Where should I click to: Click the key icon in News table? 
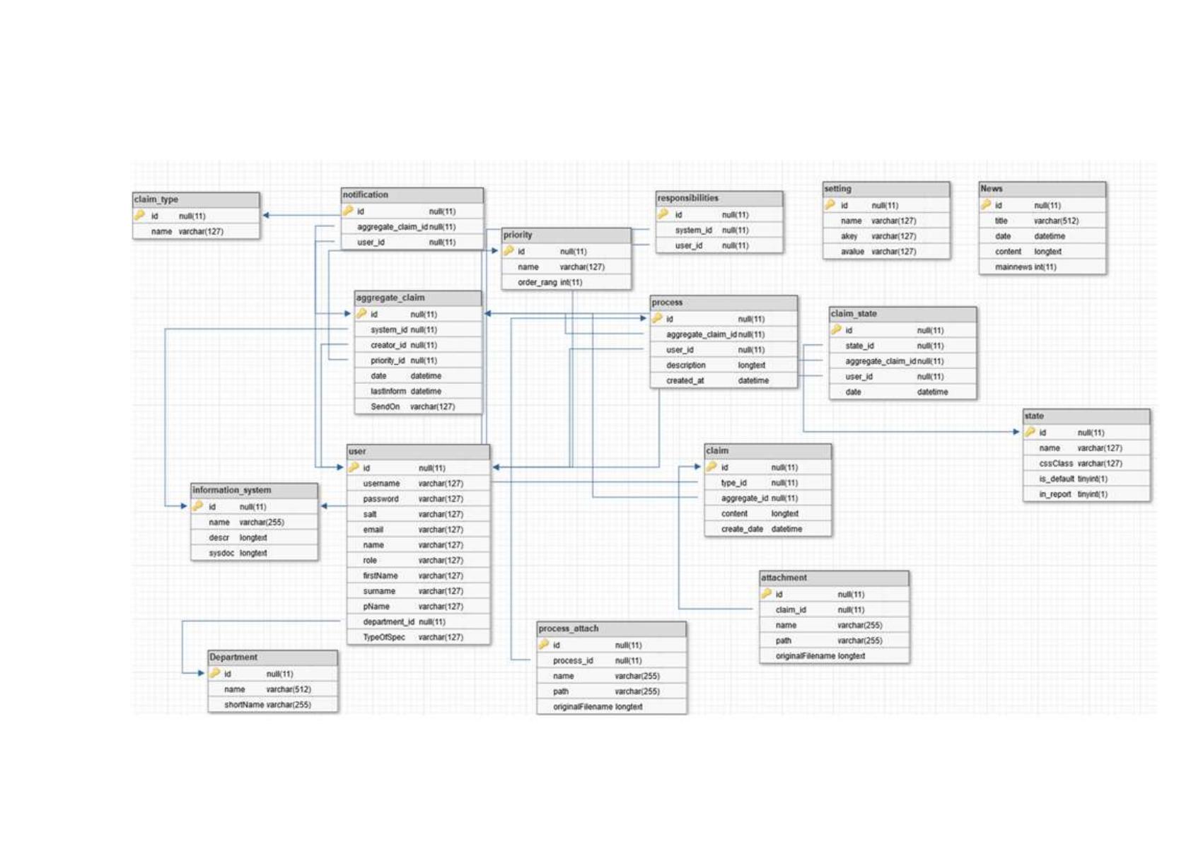(x=986, y=204)
